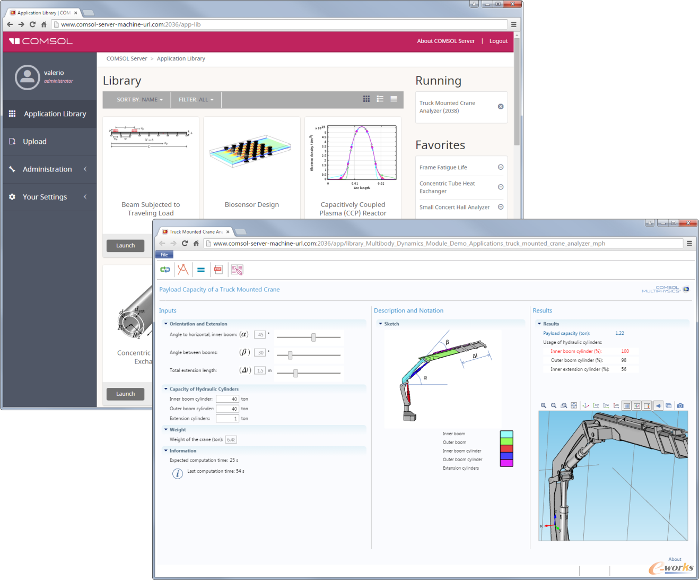Remove Frame Fatigue Life from favorites
Screen dimensions: 699x580
501,167
